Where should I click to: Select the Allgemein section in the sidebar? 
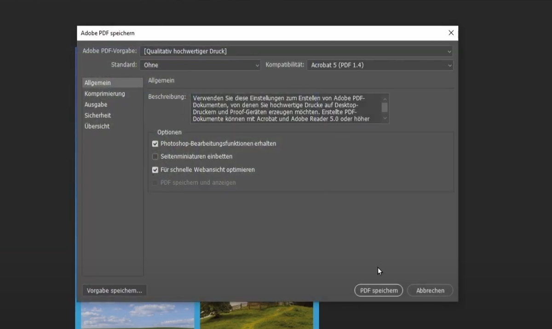pos(97,82)
